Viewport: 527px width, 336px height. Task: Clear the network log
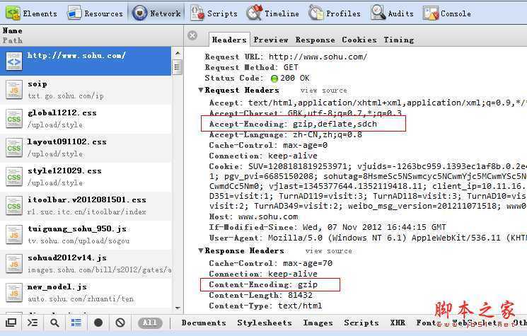pos(120,323)
